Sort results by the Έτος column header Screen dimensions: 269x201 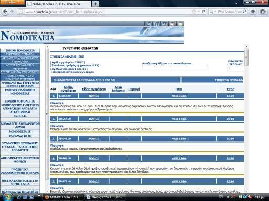tap(230, 89)
